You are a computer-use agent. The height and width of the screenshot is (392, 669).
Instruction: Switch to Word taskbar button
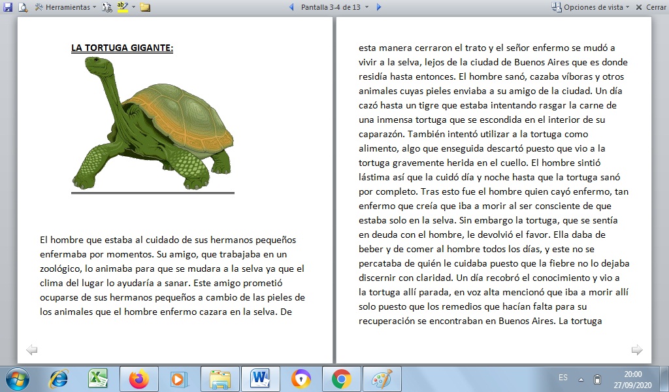pos(260,379)
